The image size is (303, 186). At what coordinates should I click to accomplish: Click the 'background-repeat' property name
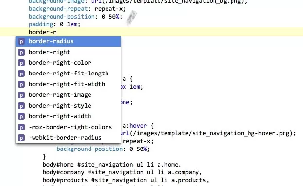58,9
